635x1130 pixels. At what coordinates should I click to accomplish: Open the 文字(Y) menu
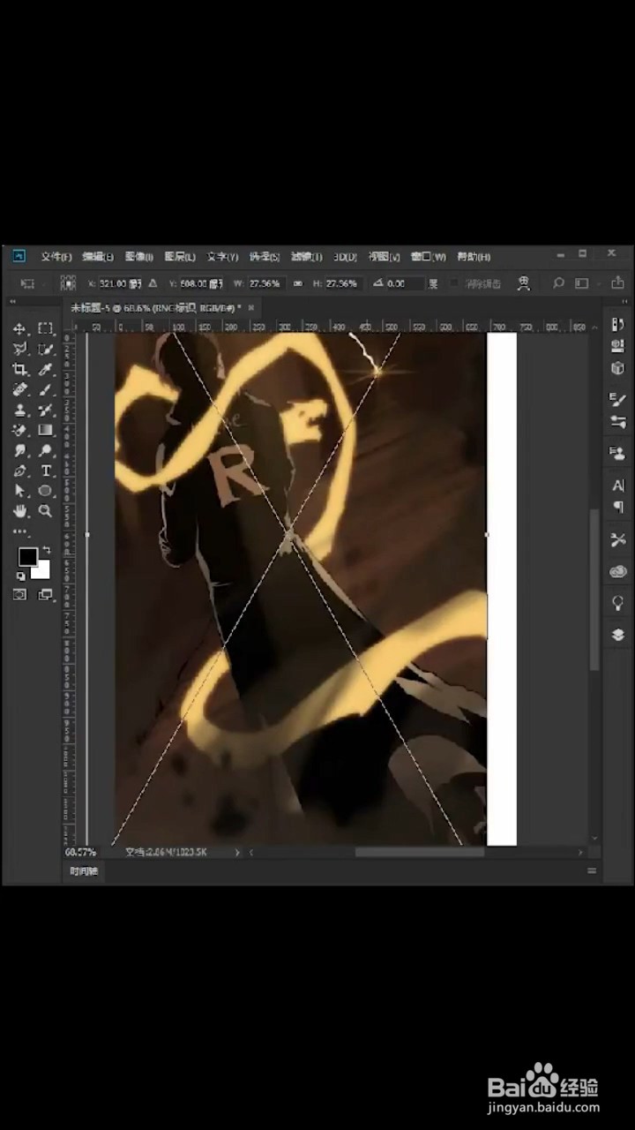222,257
